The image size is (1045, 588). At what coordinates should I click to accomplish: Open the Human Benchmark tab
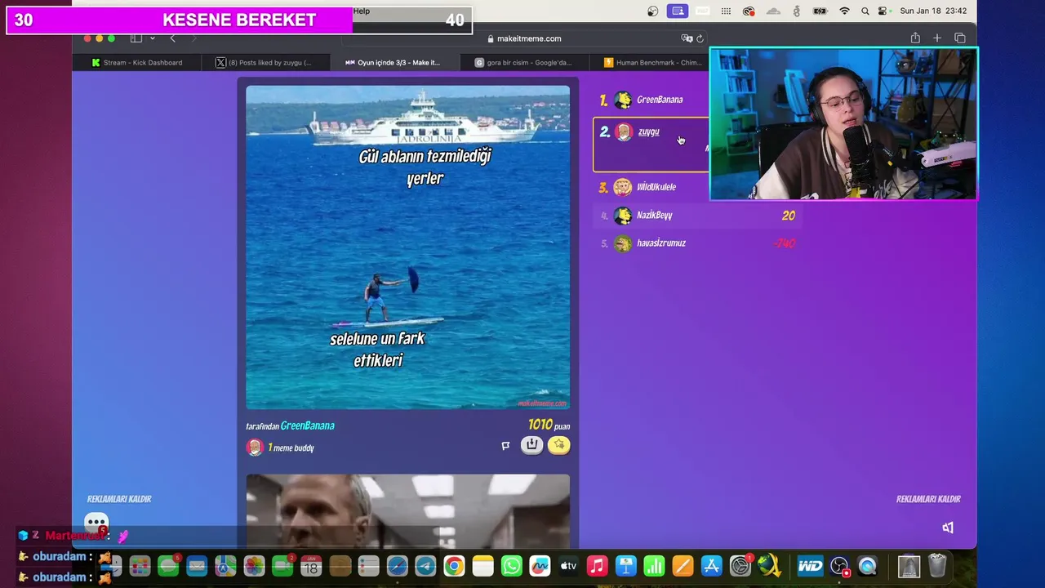pyautogui.click(x=652, y=62)
